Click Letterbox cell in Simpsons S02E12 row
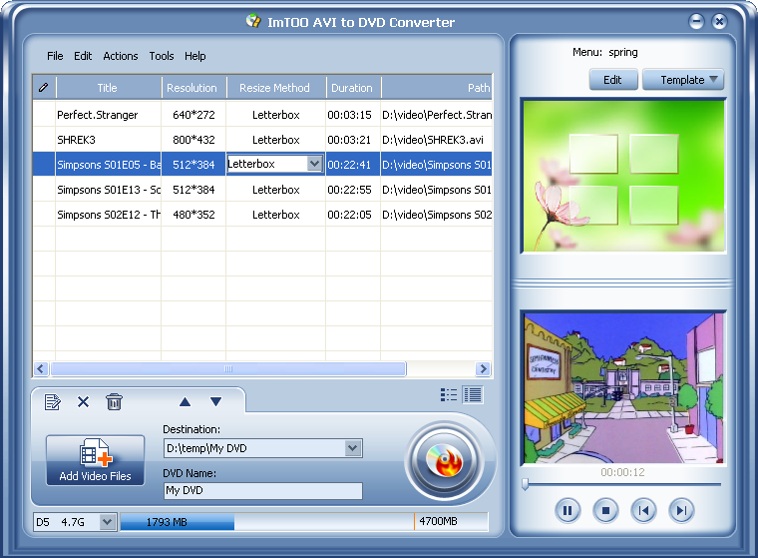Viewport: 758px width, 558px height. [x=275, y=215]
